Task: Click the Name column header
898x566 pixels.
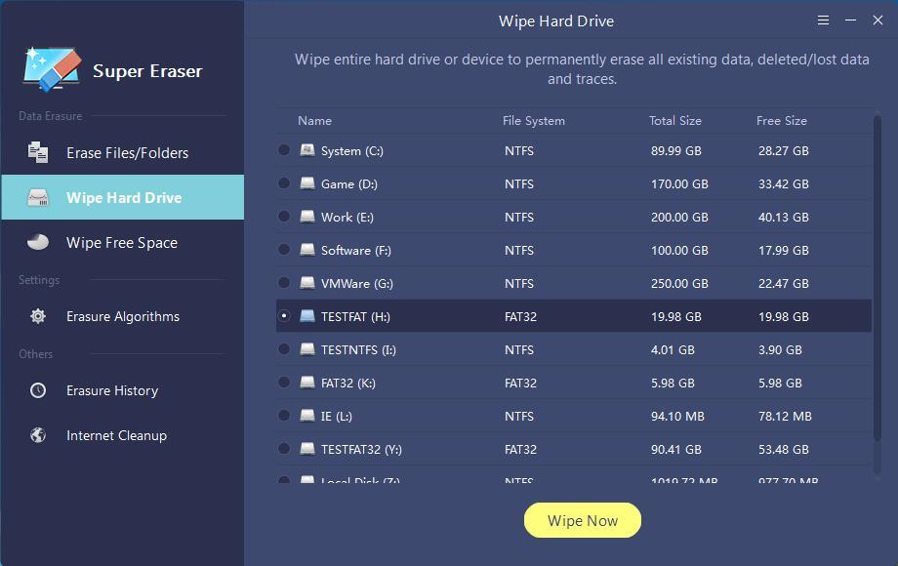Action: tap(314, 121)
